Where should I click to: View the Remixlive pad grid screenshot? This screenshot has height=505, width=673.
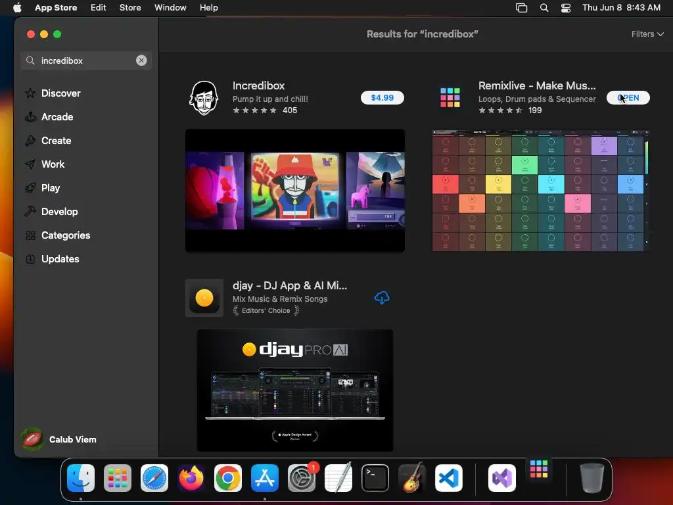540,191
